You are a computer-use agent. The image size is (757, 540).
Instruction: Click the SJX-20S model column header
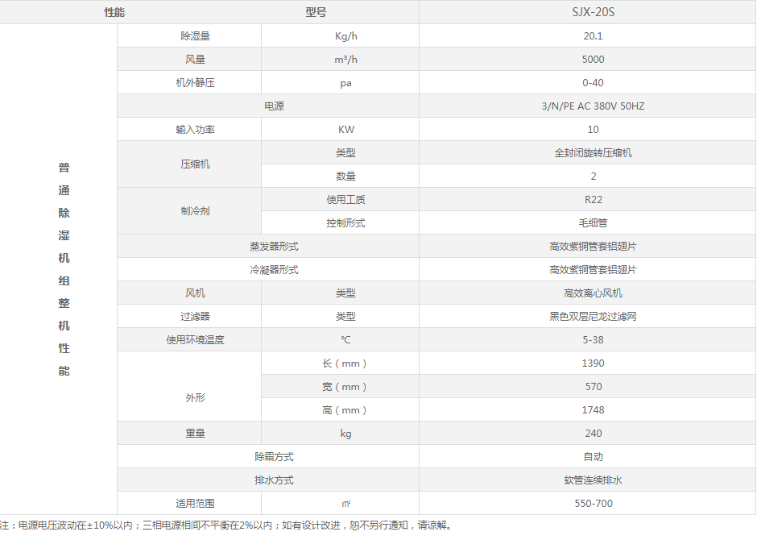[x=593, y=13]
